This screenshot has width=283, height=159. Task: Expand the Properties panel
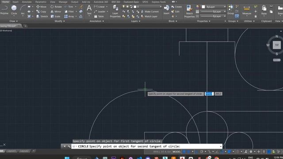203,21
